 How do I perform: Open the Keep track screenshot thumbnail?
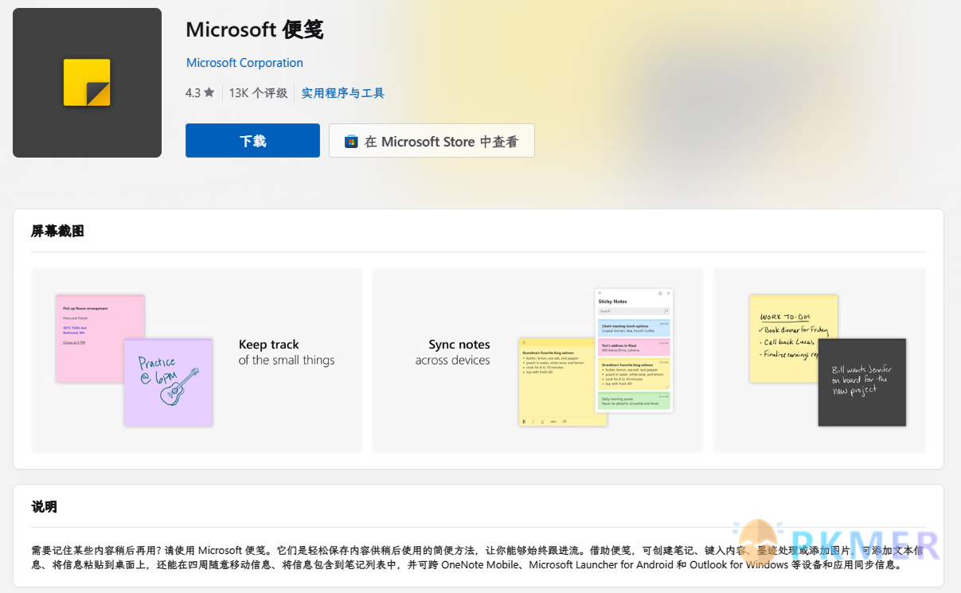tap(197, 361)
